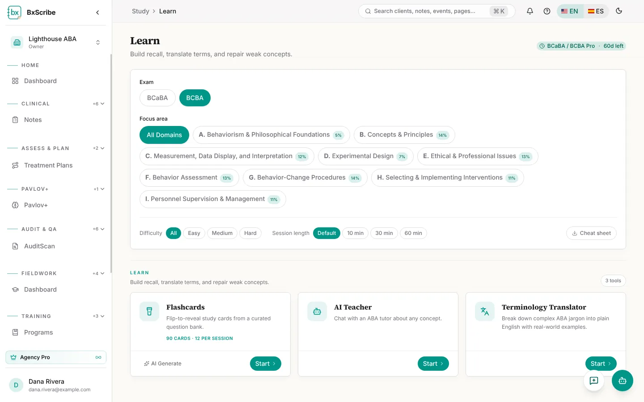Expand the CLINICAL section +6

[99, 104]
